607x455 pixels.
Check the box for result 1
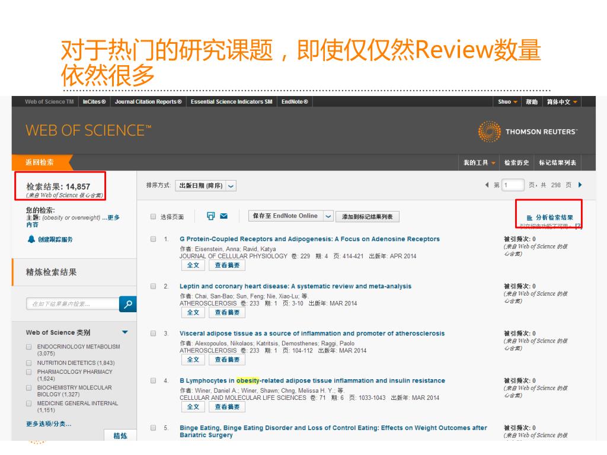click(154, 239)
